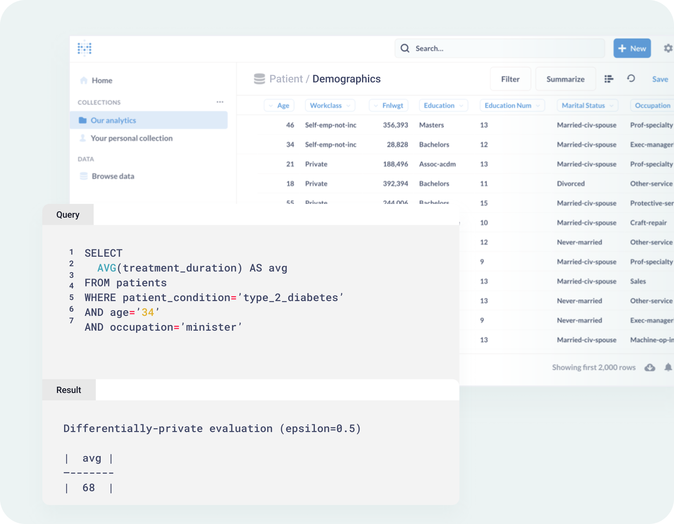Click the Metabase dotted logo icon
This screenshot has height=524, width=674.
pyautogui.click(x=85, y=48)
